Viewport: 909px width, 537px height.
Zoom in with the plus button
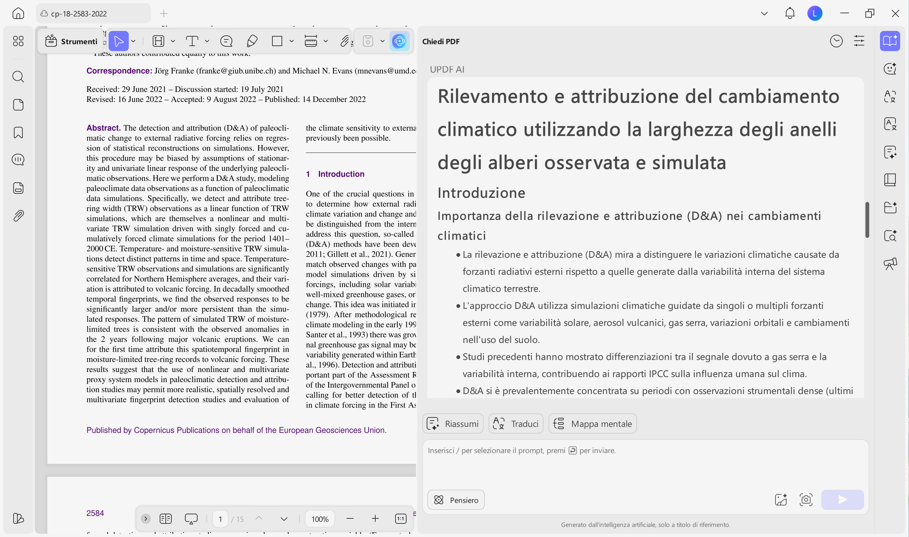[x=375, y=519]
